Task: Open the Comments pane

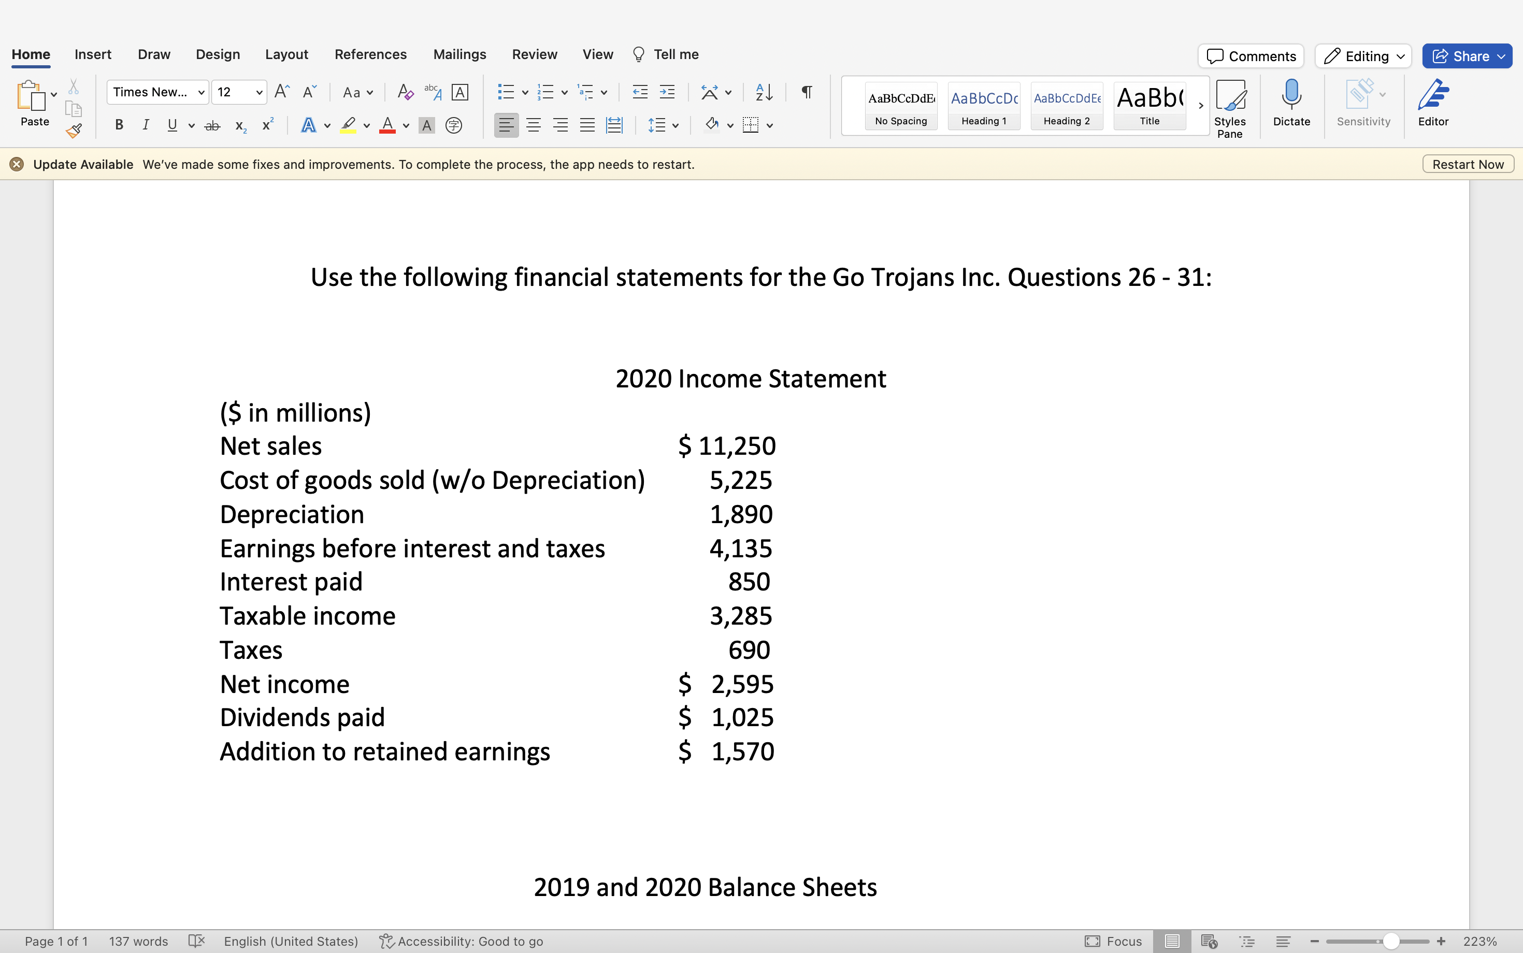Action: point(1251,56)
